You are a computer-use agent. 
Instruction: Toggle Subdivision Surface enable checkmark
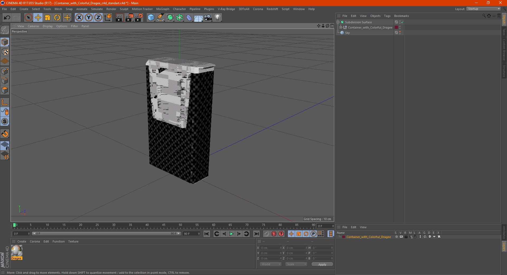click(402, 22)
